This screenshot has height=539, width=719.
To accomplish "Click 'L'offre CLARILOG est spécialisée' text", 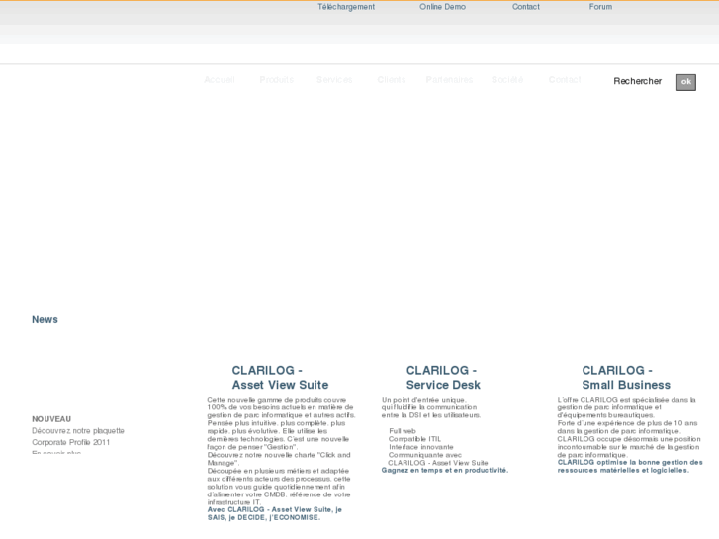I will (626, 400).
